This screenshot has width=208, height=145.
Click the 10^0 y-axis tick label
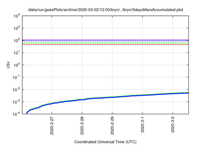[x=17, y=65]
